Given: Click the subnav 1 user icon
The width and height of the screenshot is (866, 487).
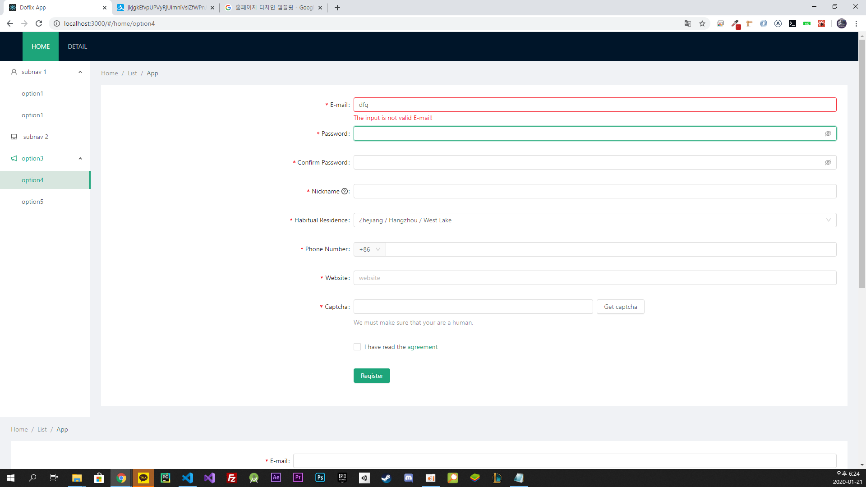Looking at the screenshot, I should coord(14,72).
